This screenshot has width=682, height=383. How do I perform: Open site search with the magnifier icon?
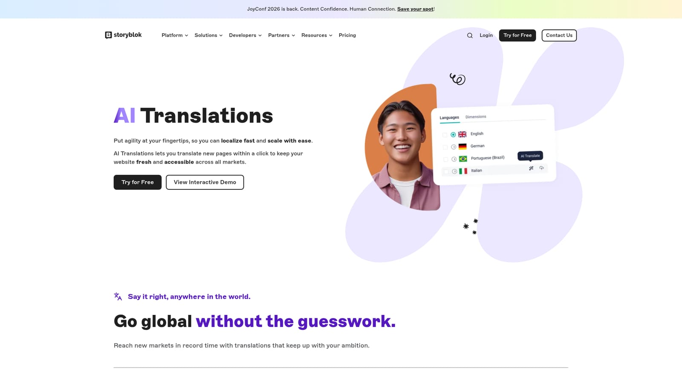click(x=470, y=35)
